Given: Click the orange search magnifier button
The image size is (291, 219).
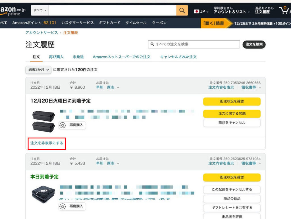Looking at the screenshot, I should point(182,11).
